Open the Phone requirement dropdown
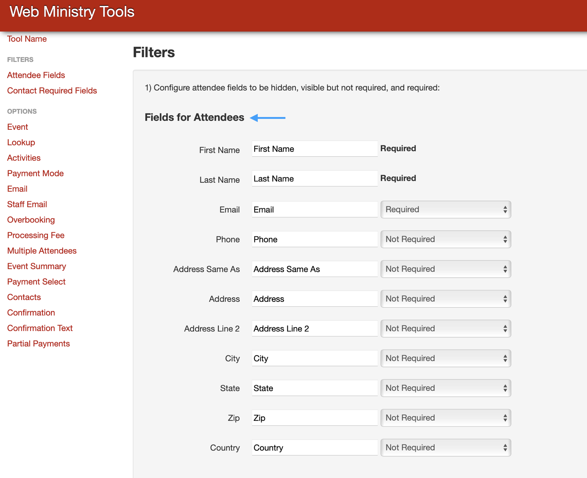The image size is (587, 478). point(445,239)
